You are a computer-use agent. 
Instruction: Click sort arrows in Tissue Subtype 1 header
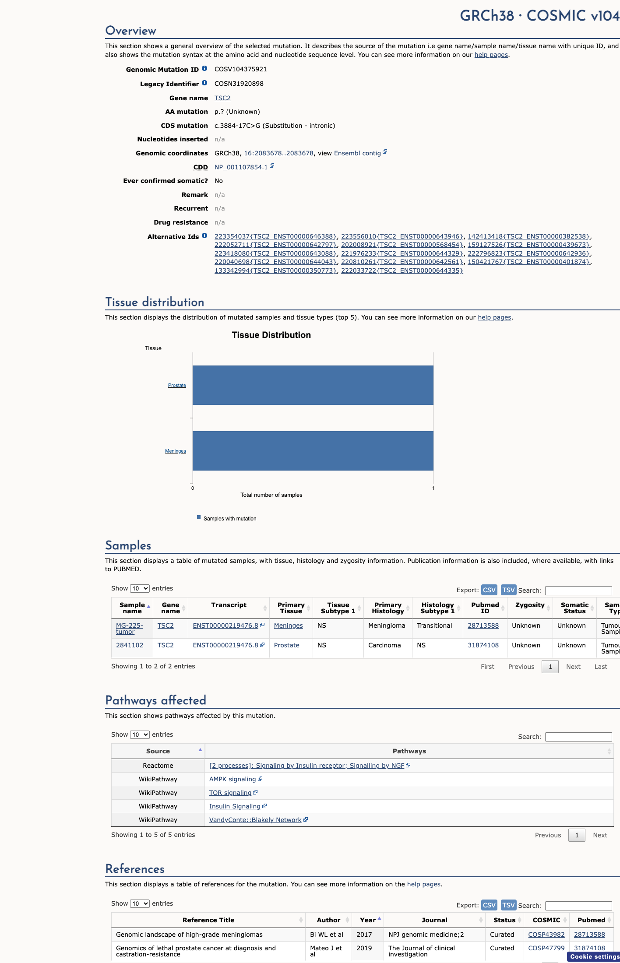tap(359, 608)
